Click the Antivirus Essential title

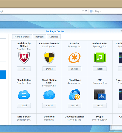pyautogui.click(x=49, y=43)
